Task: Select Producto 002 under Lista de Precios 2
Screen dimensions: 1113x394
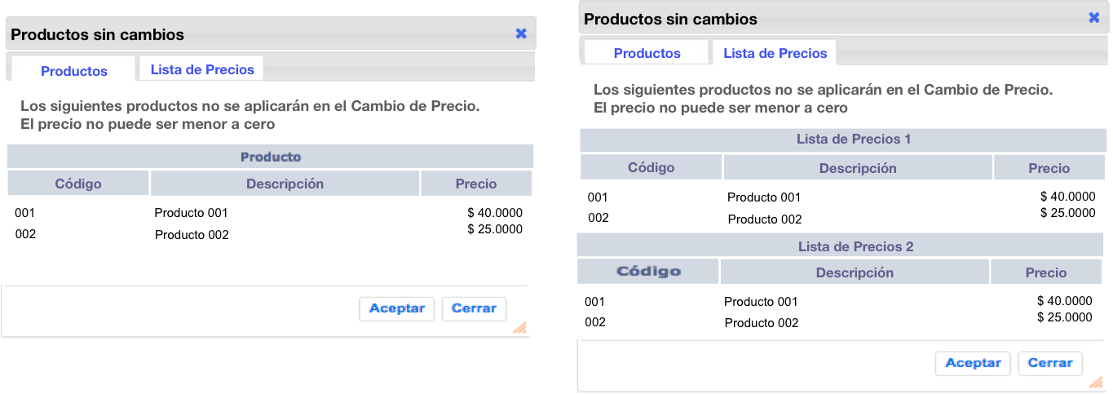Action: click(x=761, y=323)
